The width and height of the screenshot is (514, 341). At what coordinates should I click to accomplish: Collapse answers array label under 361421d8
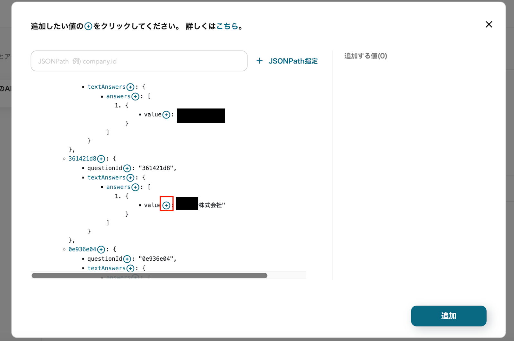tap(118, 187)
